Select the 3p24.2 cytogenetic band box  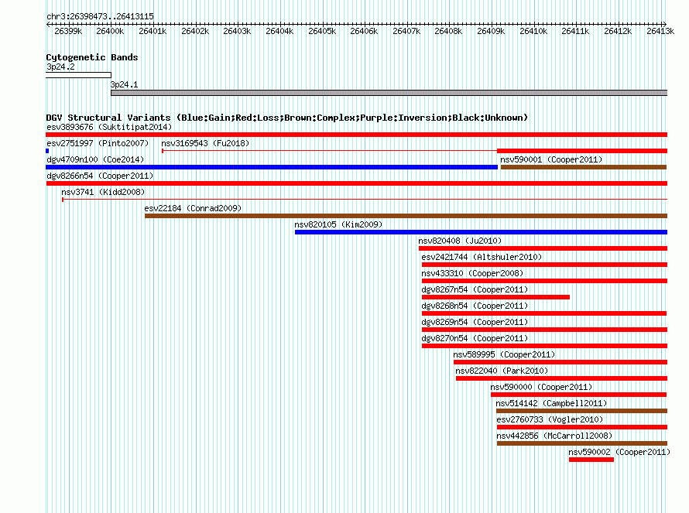79,75
